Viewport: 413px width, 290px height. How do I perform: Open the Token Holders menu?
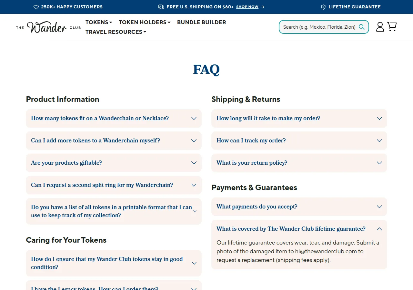point(145,22)
